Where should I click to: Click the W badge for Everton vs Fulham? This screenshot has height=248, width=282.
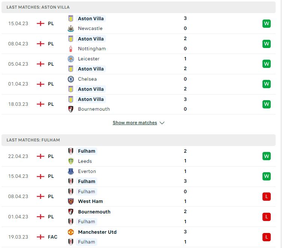point(267,176)
